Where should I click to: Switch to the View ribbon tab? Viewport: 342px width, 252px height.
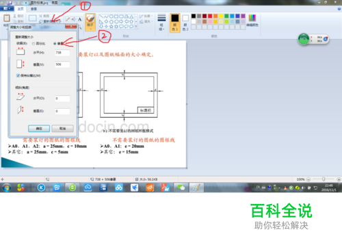[x=34, y=9]
